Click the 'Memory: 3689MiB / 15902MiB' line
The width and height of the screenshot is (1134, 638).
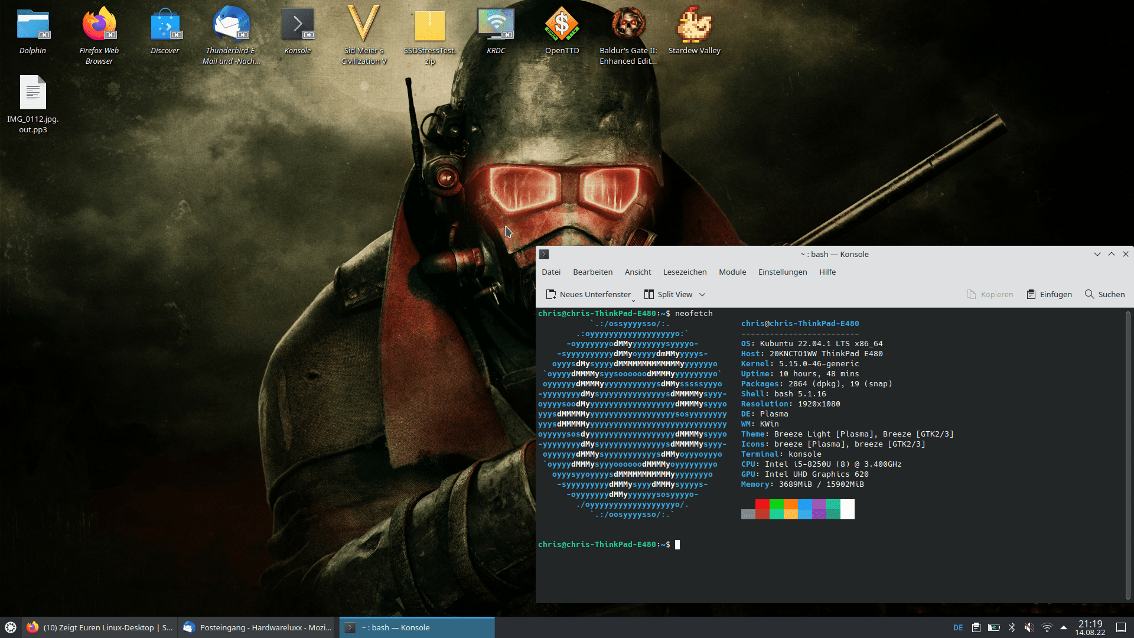tap(803, 484)
